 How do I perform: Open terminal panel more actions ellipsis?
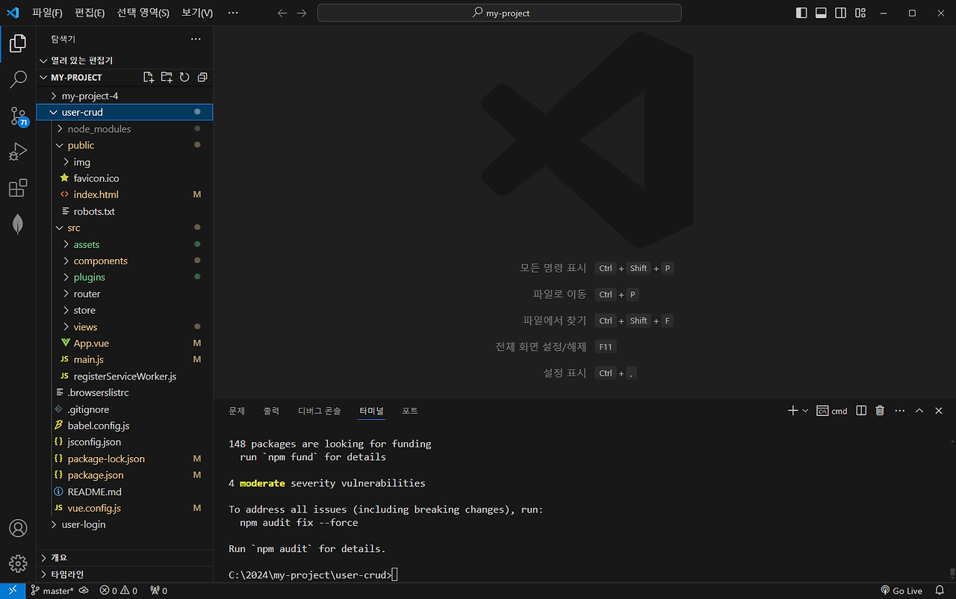(899, 411)
